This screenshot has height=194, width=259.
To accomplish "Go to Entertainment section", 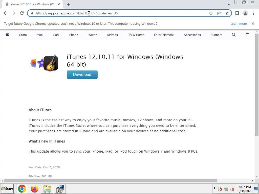I will tap(164, 35).
